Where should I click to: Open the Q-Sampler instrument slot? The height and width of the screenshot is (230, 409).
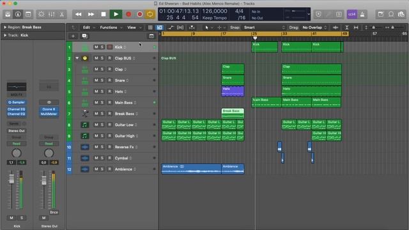[17, 102]
